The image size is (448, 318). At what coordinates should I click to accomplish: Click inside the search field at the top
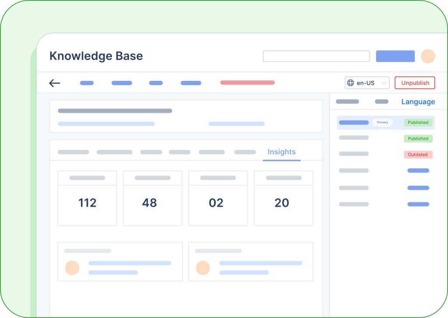click(x=316, y=56)
